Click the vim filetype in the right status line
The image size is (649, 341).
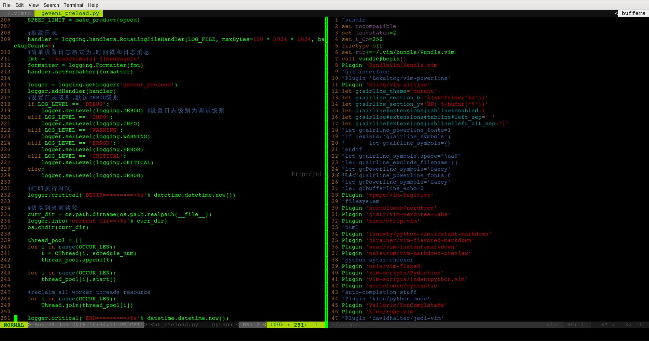551,325
